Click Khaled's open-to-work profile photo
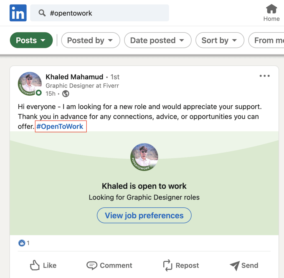 [29, 83]
